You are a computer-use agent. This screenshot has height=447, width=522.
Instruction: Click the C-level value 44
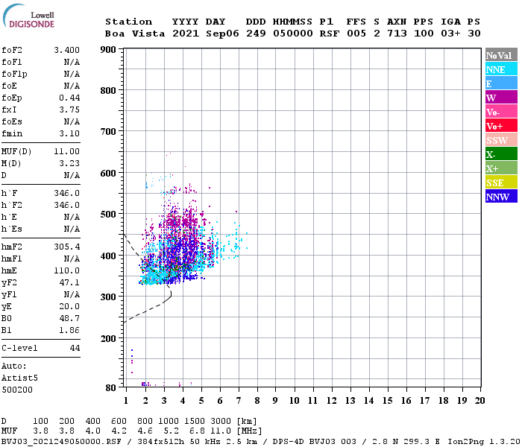point(75,348)
